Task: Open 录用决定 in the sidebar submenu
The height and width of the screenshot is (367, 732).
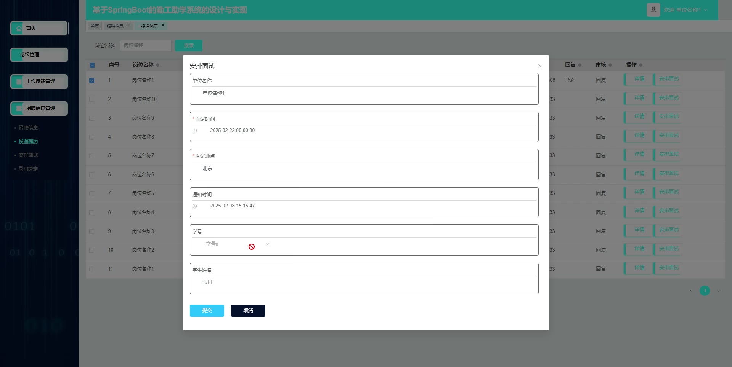Action: [28, 169]
